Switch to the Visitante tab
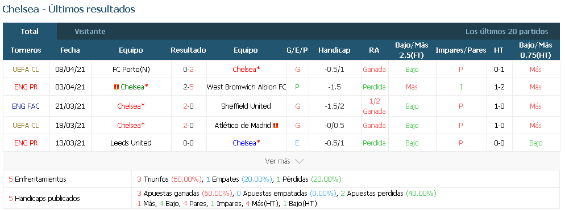 point(90,31)
